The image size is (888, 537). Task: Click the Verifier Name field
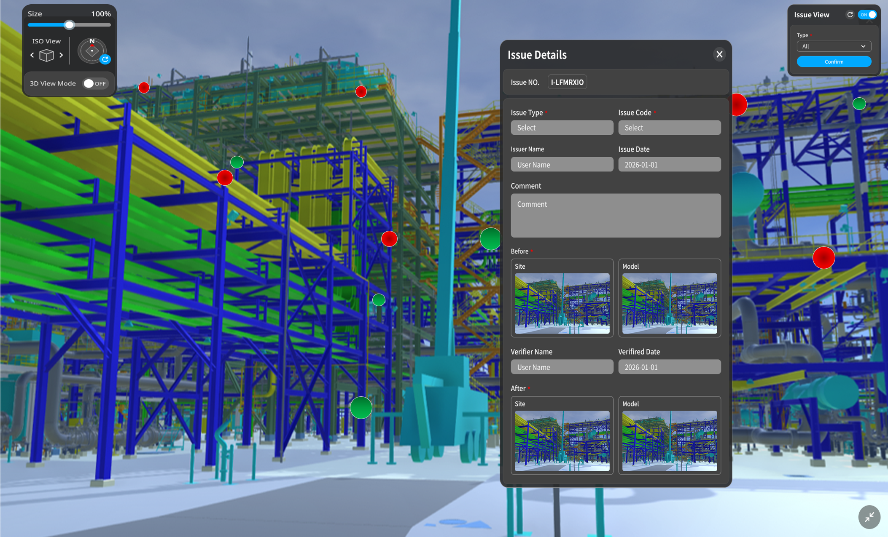point(562,367)
